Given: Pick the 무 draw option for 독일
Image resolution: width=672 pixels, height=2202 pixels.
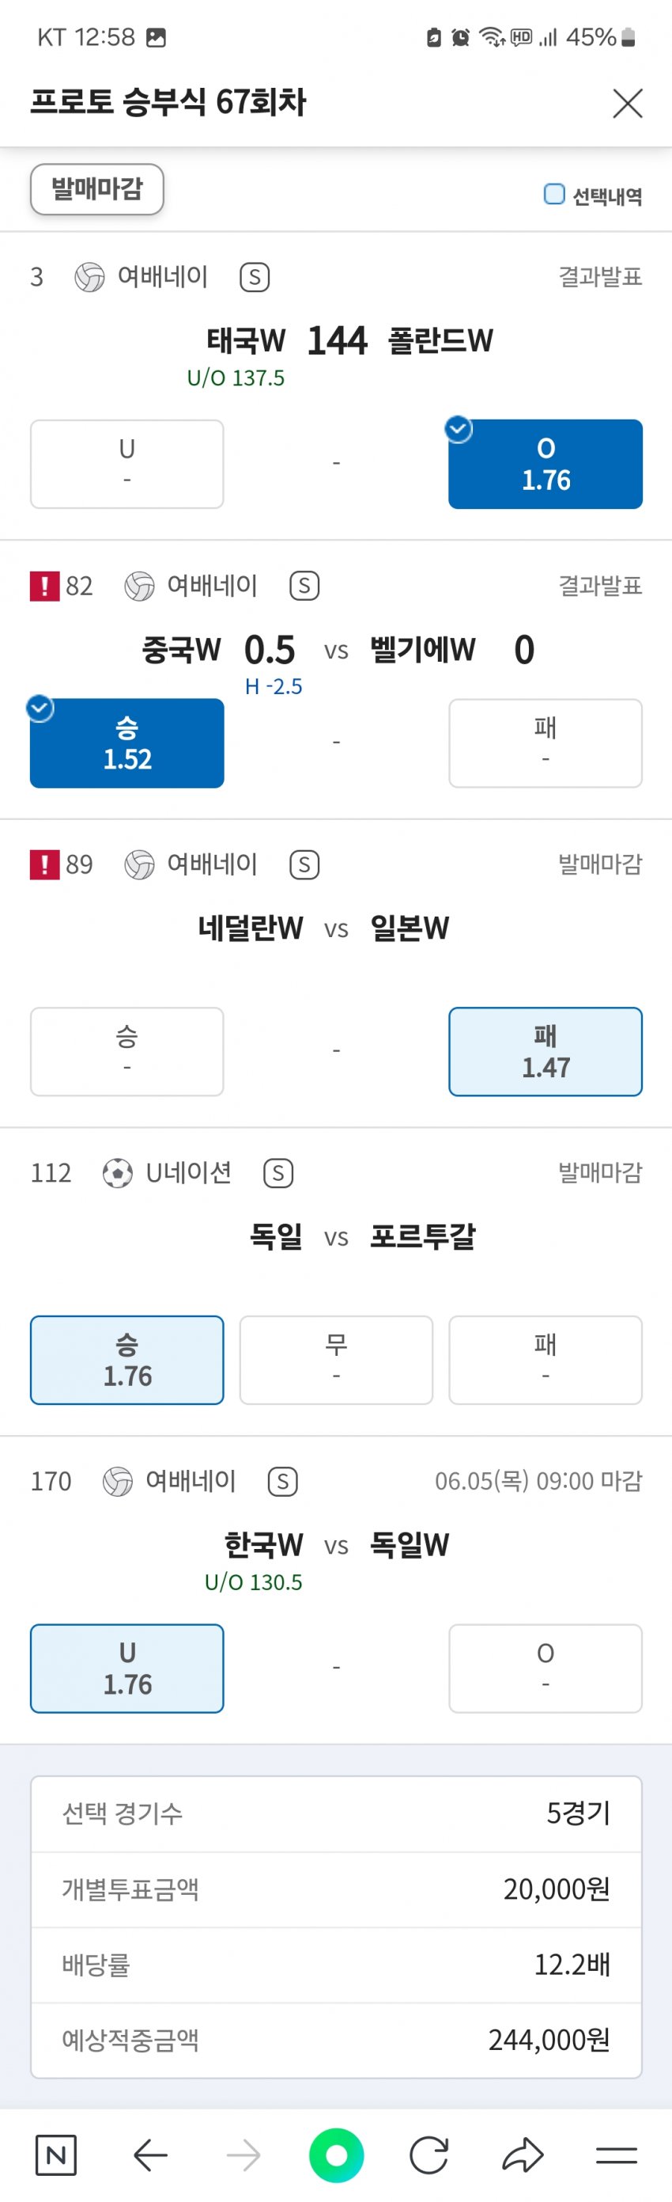Looking at the screenshot, I should click(337, 1360).
